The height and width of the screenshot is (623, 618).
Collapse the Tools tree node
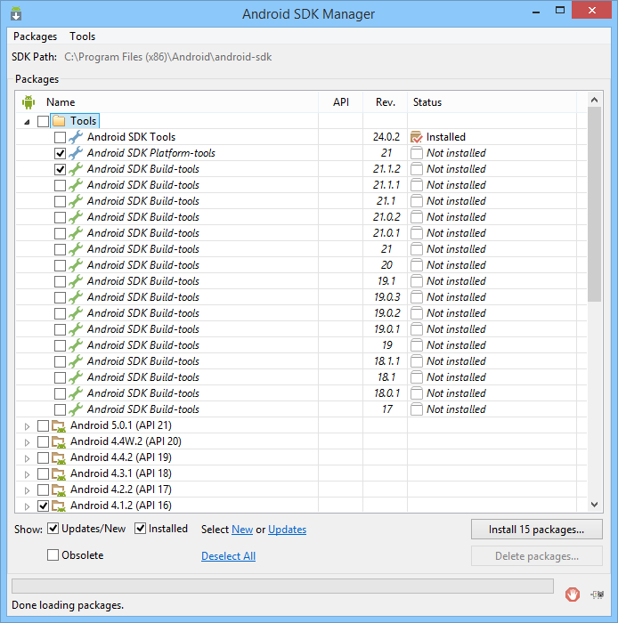coord(27,122)
